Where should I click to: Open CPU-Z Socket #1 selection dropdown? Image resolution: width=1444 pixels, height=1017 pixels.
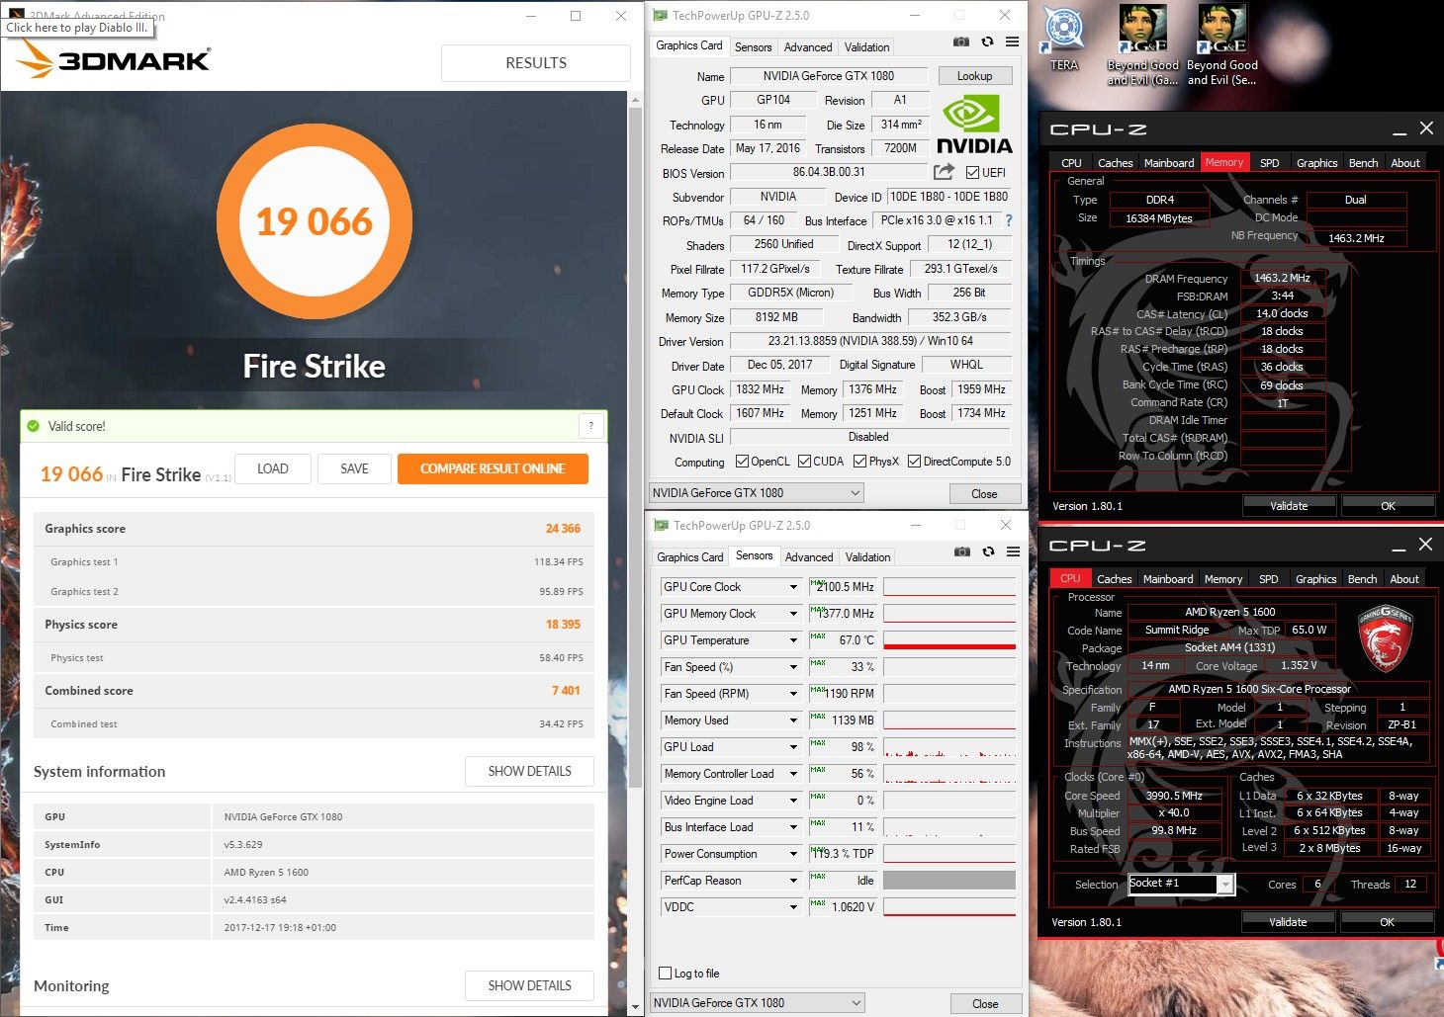tap(1225, 885)
